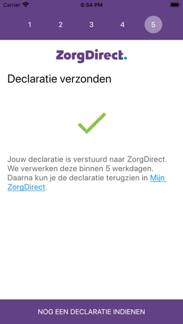This screenshot has height=324, width=183.
Task: Select step 2 in the progress bar
Action: pos(61,25)
